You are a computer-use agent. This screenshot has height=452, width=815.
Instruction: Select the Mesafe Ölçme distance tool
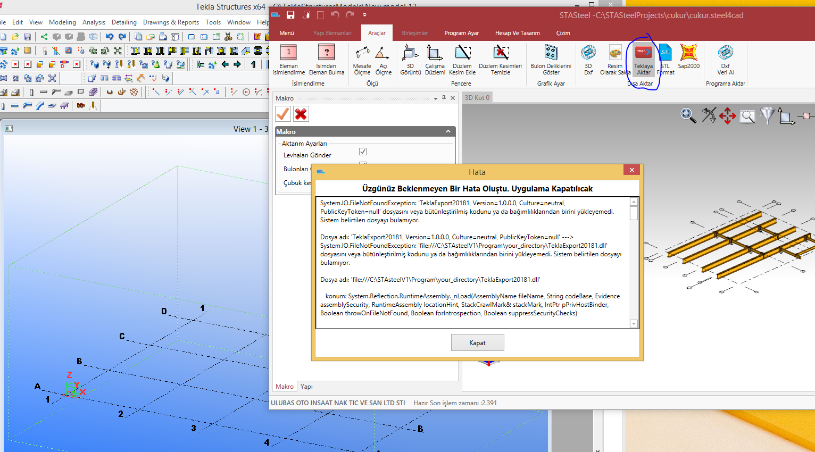(x=362, y=54)
